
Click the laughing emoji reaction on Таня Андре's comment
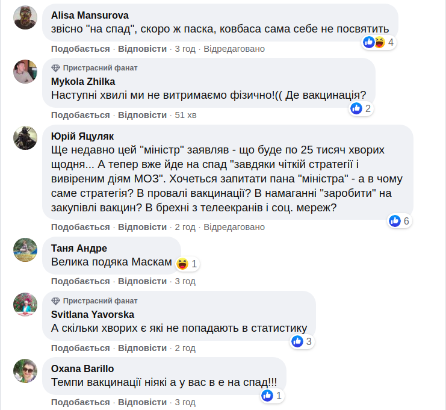[183, 263]
